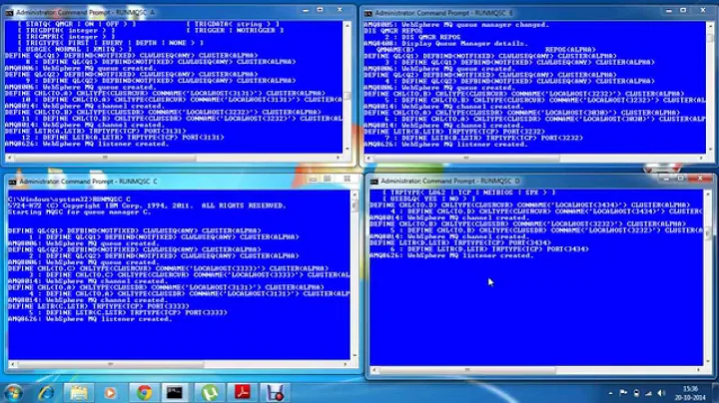Open system menu icon of RUNMQSC B window
This screenshot has height=403, width=719.
pyautogui.click(x=367, y=13)
